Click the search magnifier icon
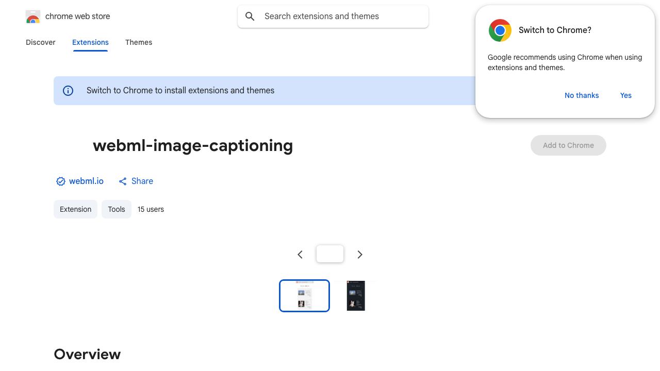This screenshot has width=660, height=371. pyautogui.click(x=250, y=16)
